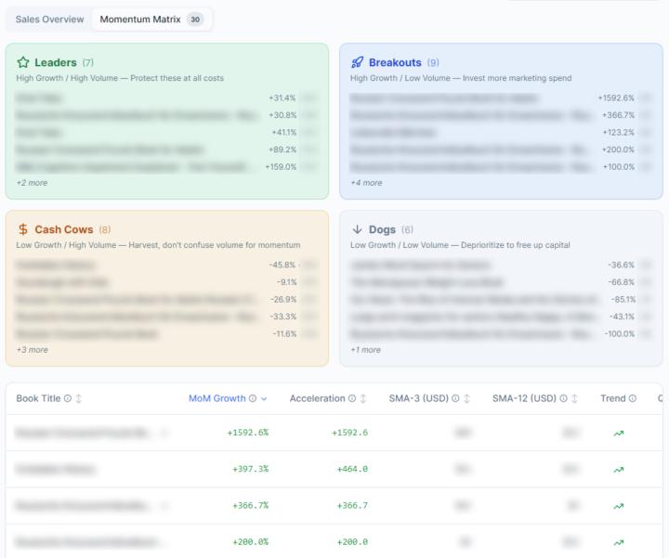Click the count badge 30 on Momentum Matrix
Screen dimensions: 669x558
tap(195, 19)
